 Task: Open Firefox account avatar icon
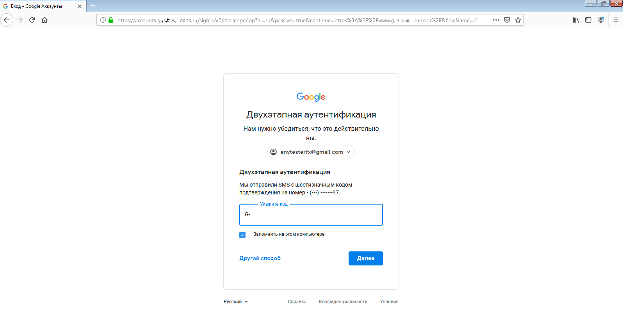coord(601,20)
